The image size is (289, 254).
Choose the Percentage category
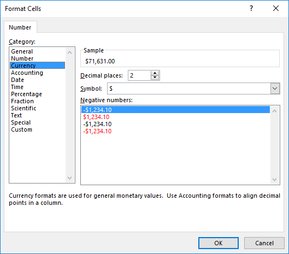[26, 94]
